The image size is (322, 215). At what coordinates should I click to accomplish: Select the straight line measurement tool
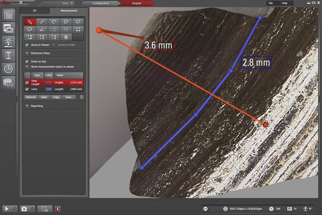[42, 22]
